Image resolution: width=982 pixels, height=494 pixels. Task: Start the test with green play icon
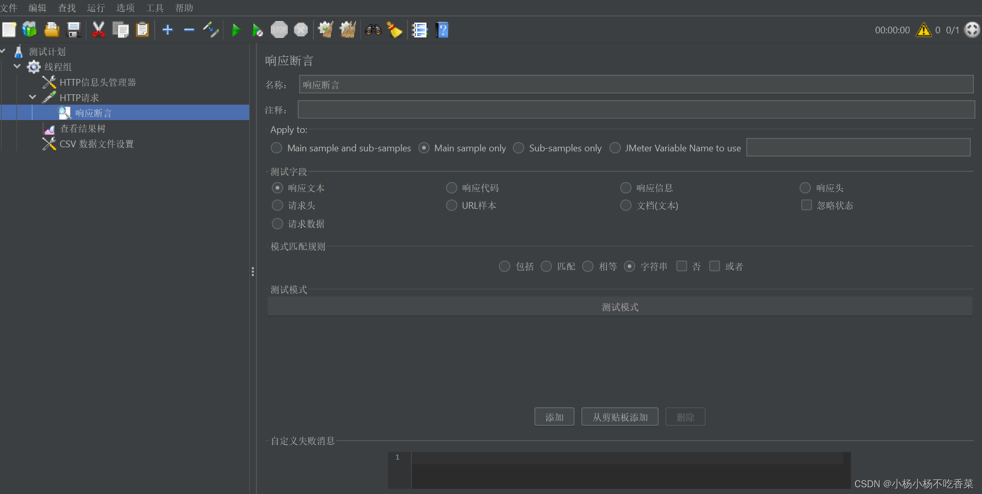pos(236,30)
